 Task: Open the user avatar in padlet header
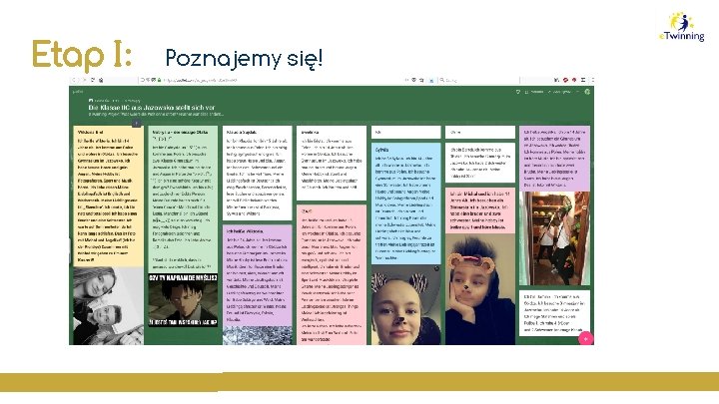coord(587,92)
